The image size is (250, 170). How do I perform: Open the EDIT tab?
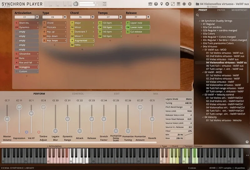tap(117, 94)
